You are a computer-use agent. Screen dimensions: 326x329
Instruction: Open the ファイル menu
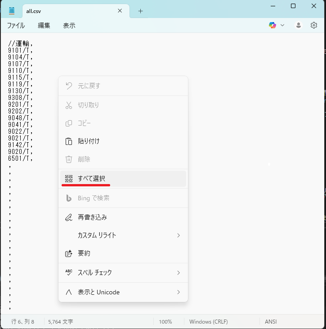click(x=16, y=26)
